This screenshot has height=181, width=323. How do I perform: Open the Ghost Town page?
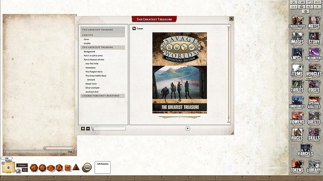pyautogui.click(x=91, y=84)
